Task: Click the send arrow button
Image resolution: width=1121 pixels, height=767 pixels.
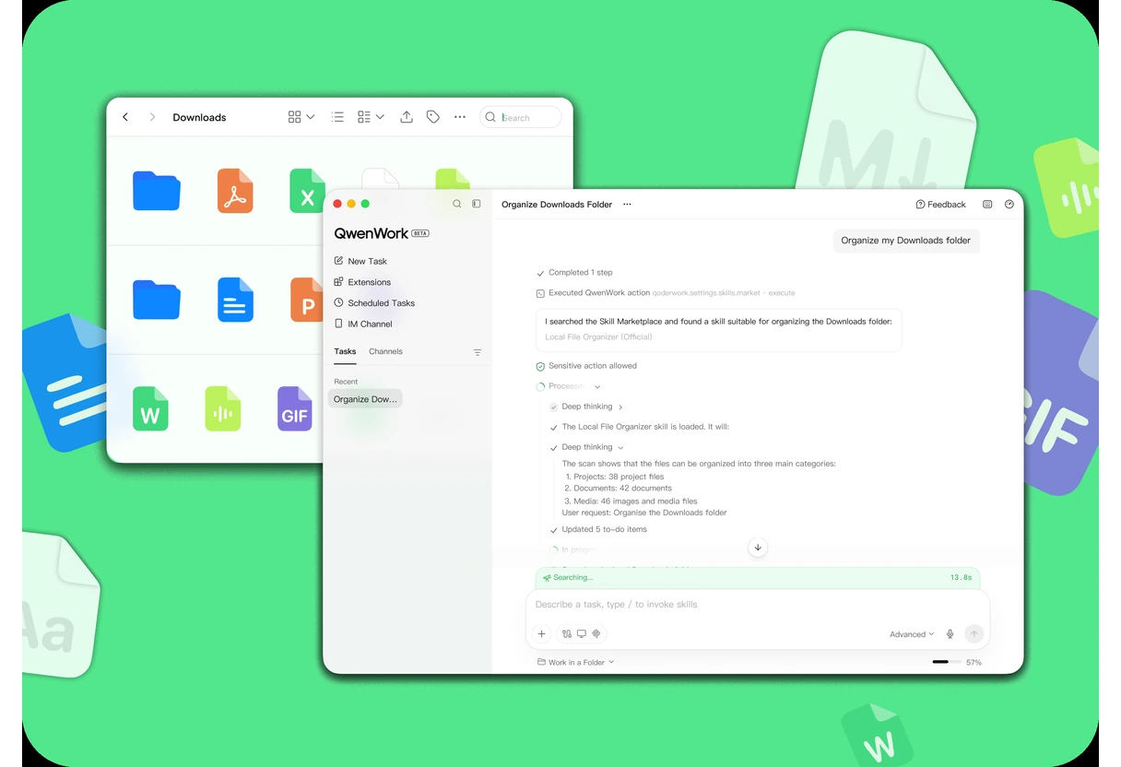Action: point(973,633)
